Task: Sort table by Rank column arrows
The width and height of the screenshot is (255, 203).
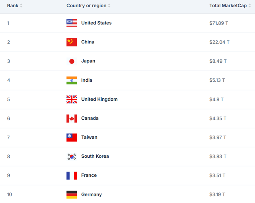Action: (x=21, y=6)
